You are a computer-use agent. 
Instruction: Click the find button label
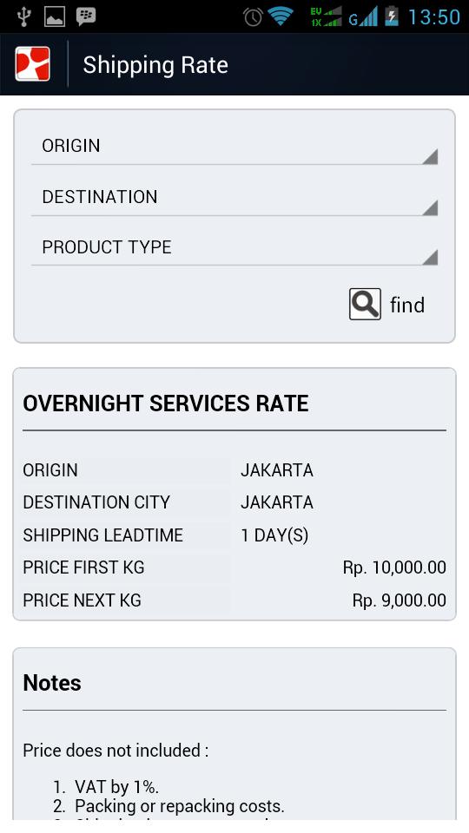tap(407, 305)
